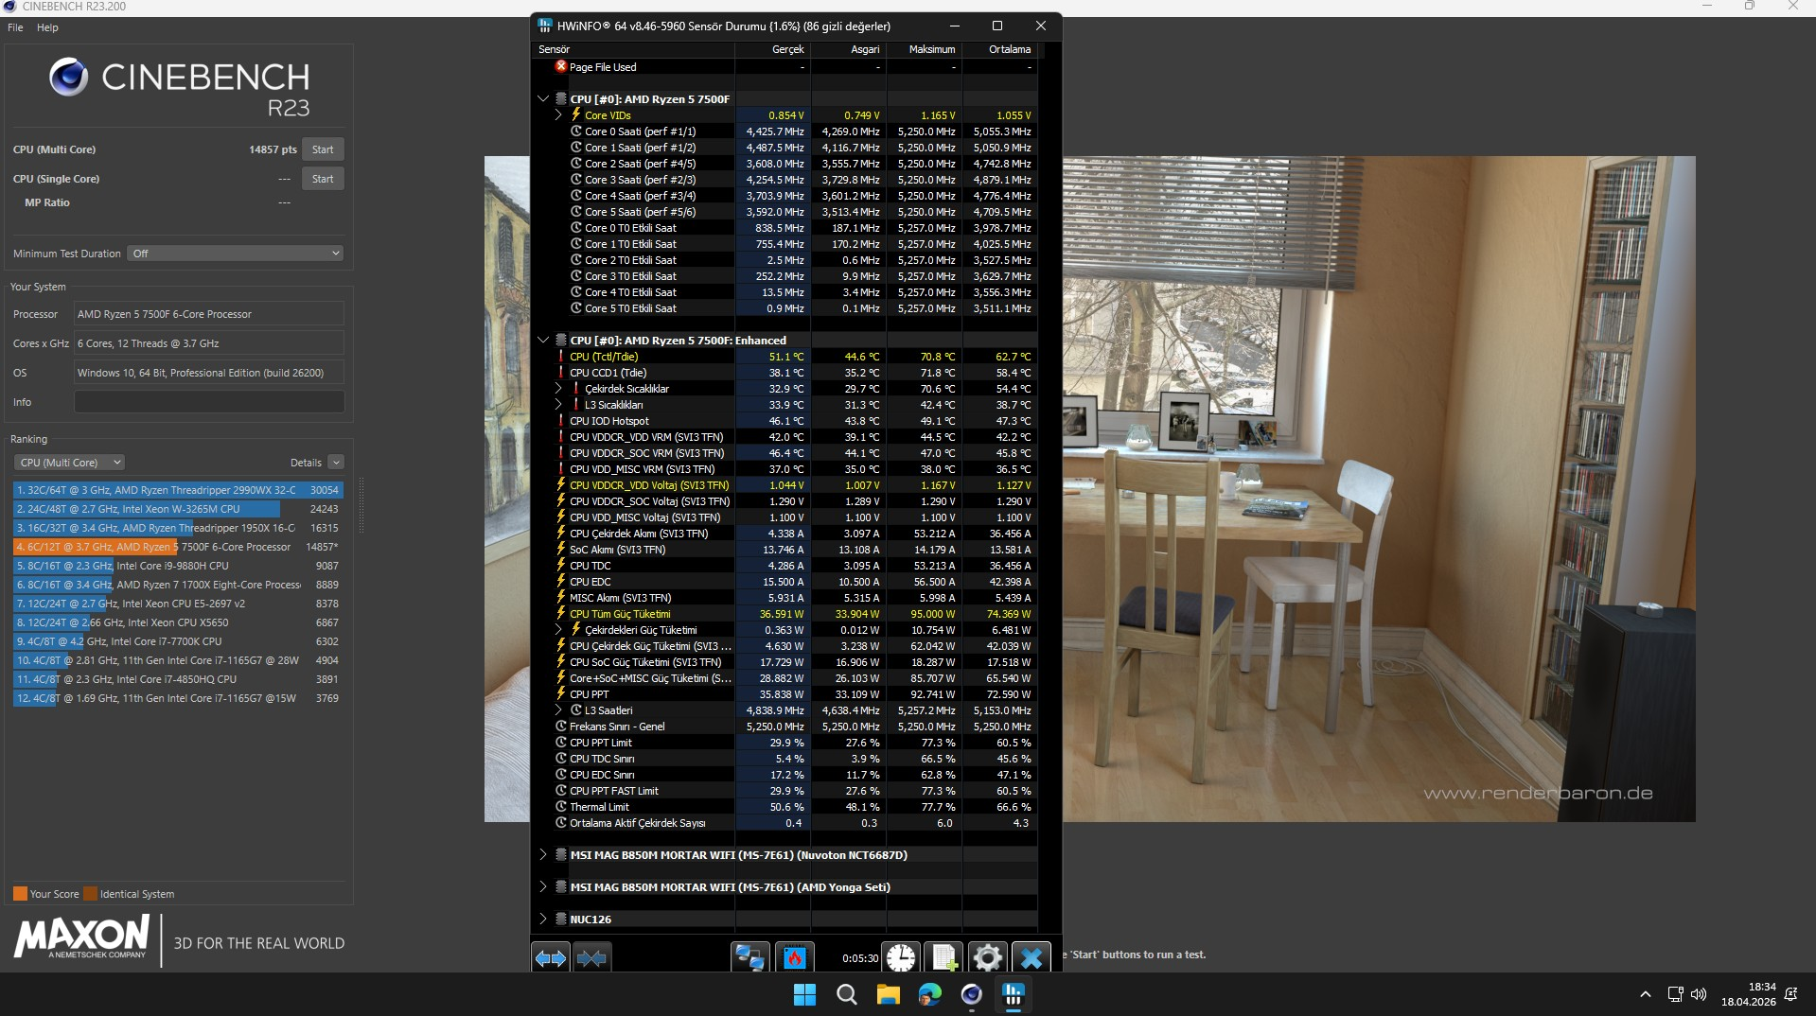Open CPU (Multi Core) ranking dropdown

[x=69, y=463]
